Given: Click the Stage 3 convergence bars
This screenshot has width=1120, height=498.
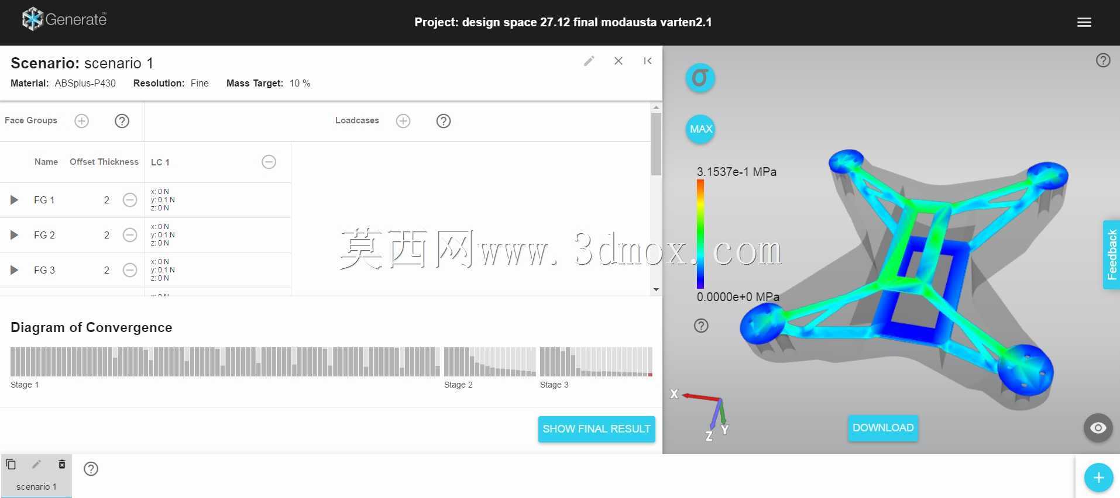Looking at the screenshot, I should pos(596,362).
